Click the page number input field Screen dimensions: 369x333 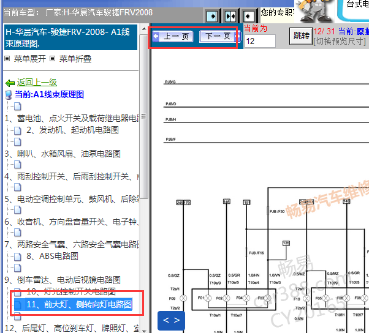pyautogui.click(x=260, y=41)
